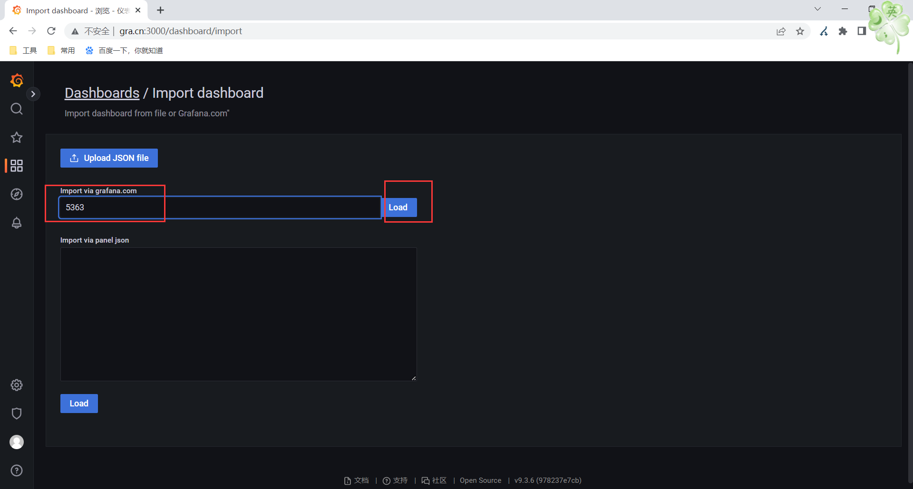Open Starred dashboards in sidebar
Image resolution: width=913 pixels, height=489 pixels.
click(x=17, y=137)
